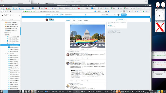Open the 'フォロワー' followers count stat
The width and height of the screenshot is (166, 93).
click(x=80, y=20)
